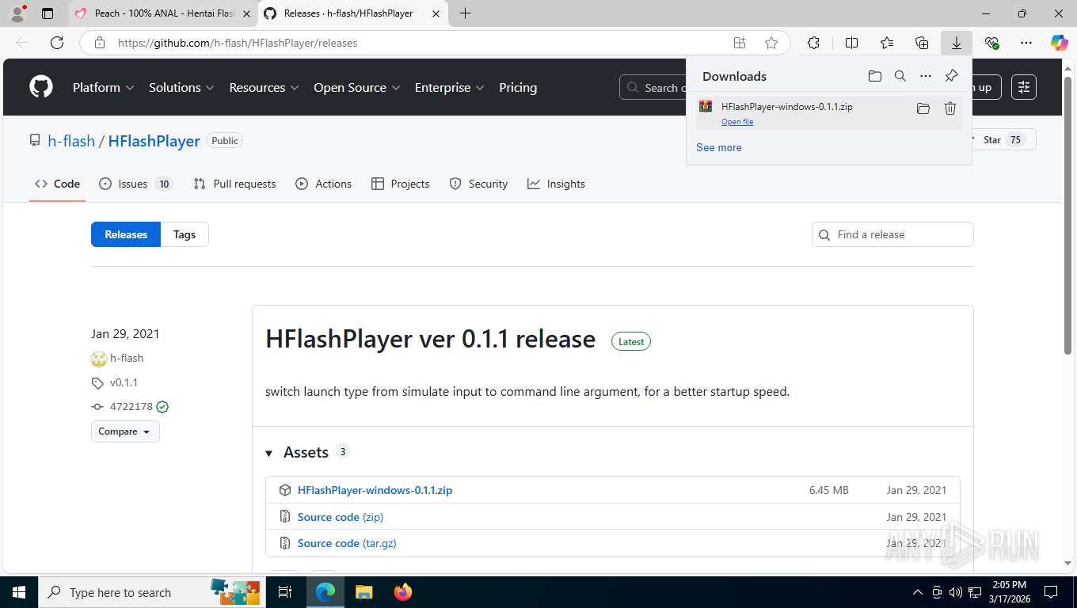
Task: Open the Favorites list icon
Action: pyautogui.click(x=886, y=43)
